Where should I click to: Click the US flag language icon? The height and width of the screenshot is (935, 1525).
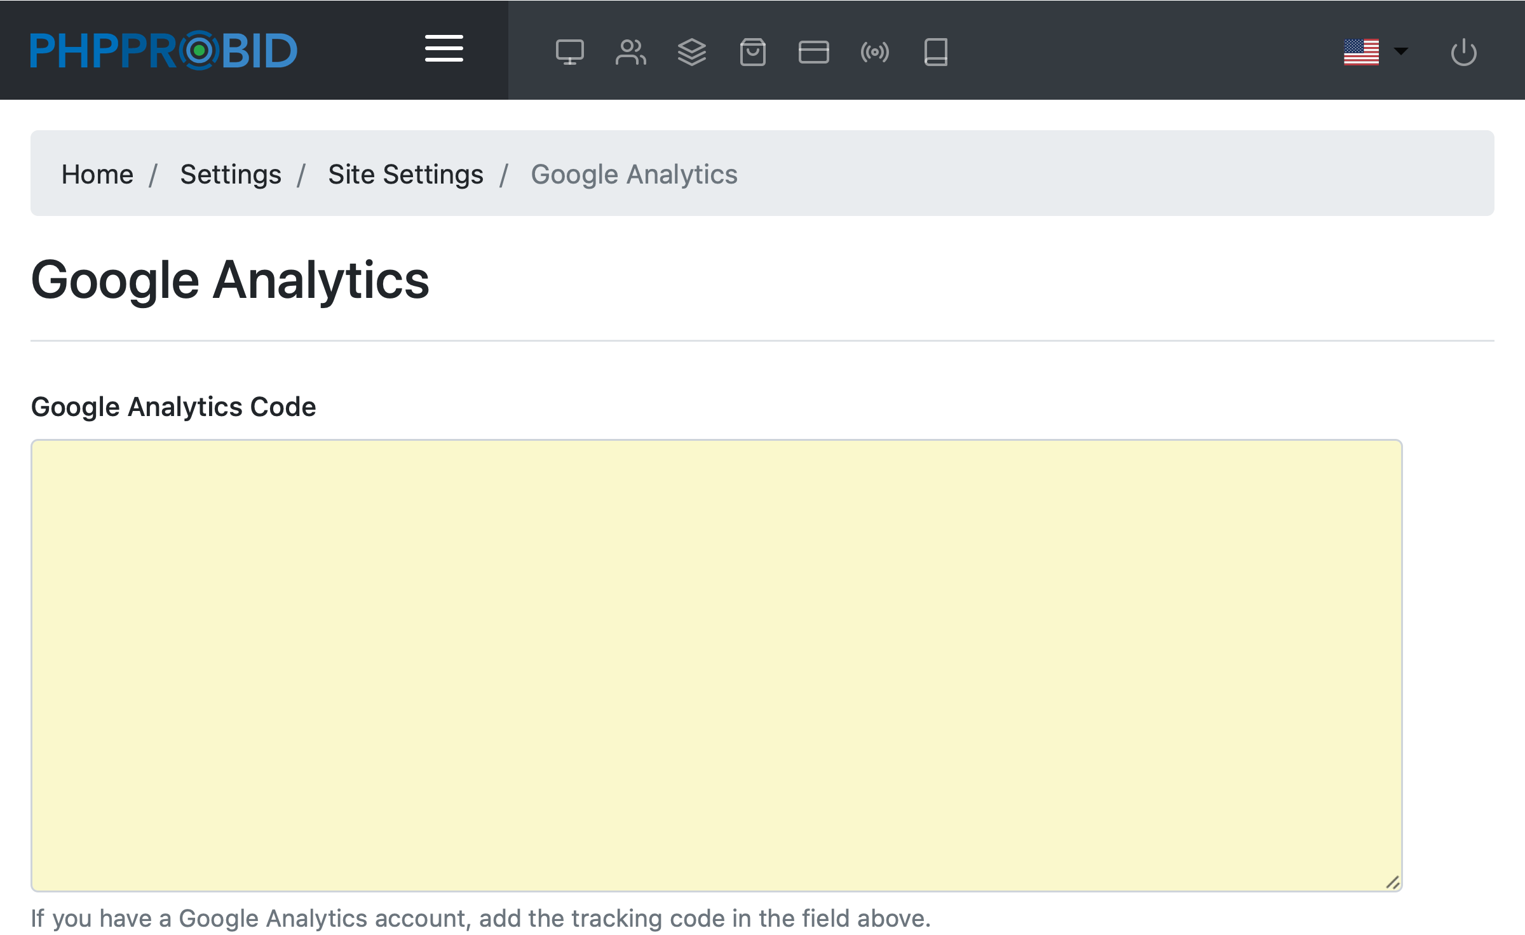point(1361,52)
